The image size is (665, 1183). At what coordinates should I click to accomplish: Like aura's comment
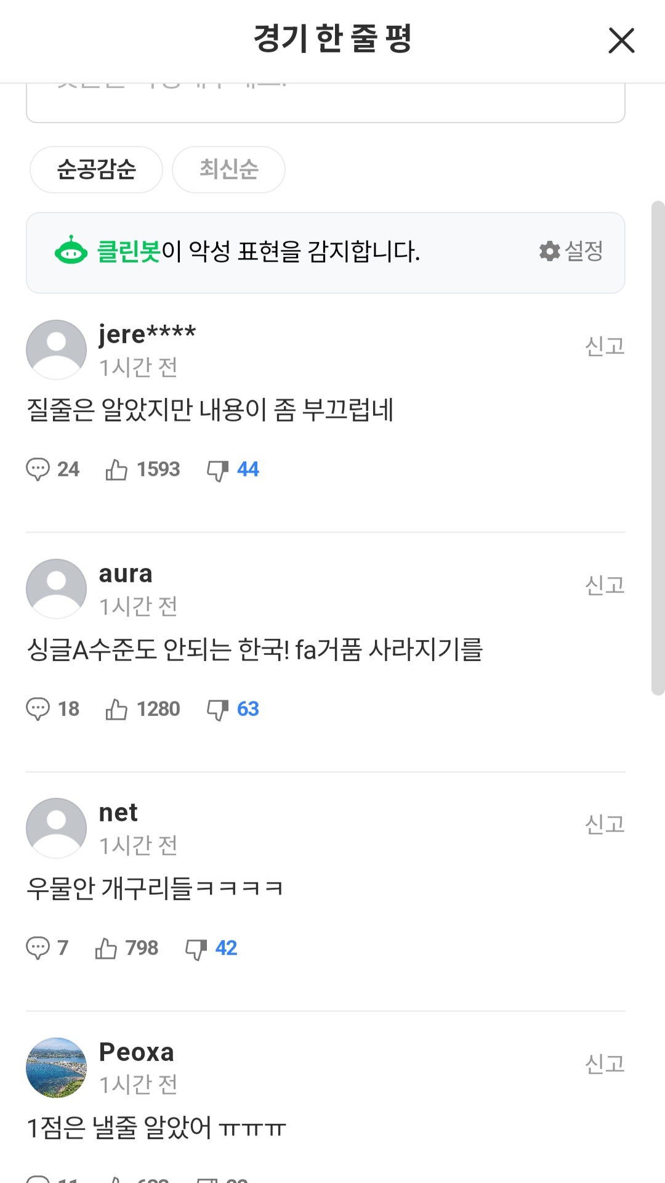tap(116, 709)
